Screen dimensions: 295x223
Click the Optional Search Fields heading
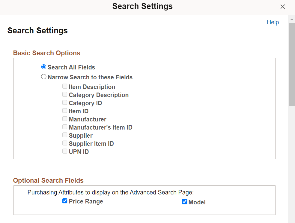coord(48,180)
